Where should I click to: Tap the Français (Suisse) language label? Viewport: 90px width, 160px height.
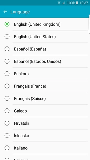coord(30,98)
